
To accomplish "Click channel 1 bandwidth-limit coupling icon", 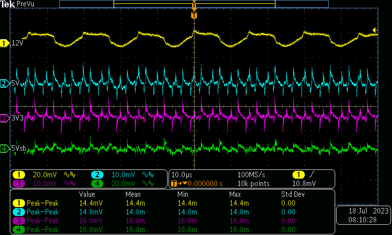I will click(70, 175).
